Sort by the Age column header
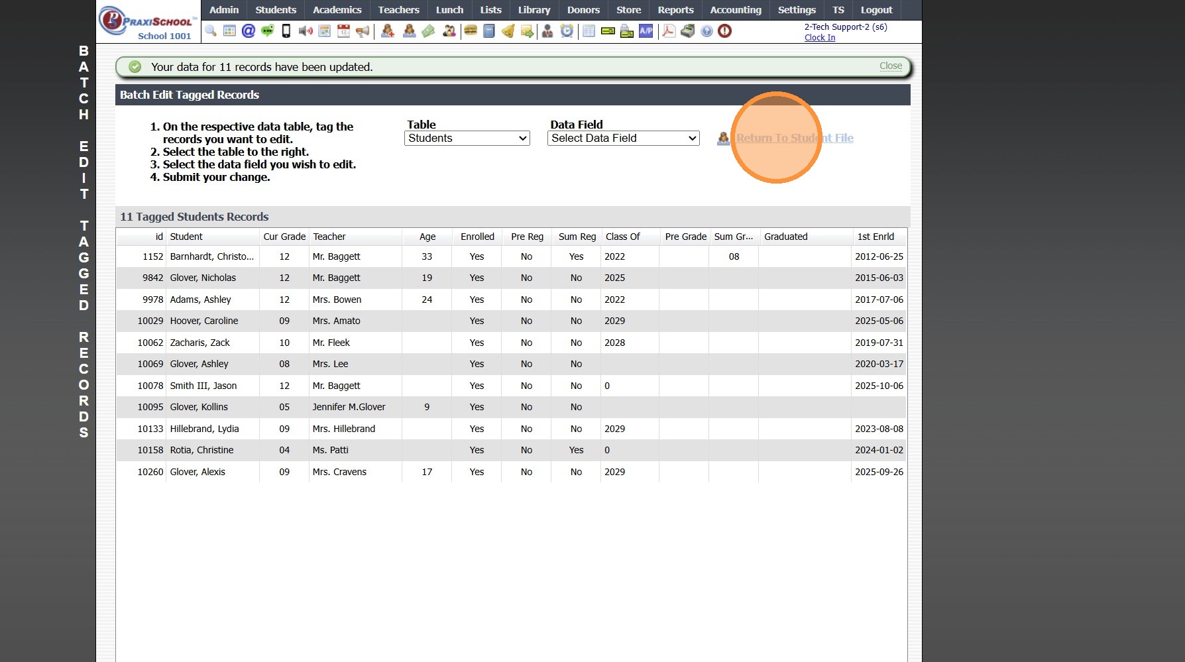Image resolution: width=1185 pixels, height=662 pixels. 427,237
